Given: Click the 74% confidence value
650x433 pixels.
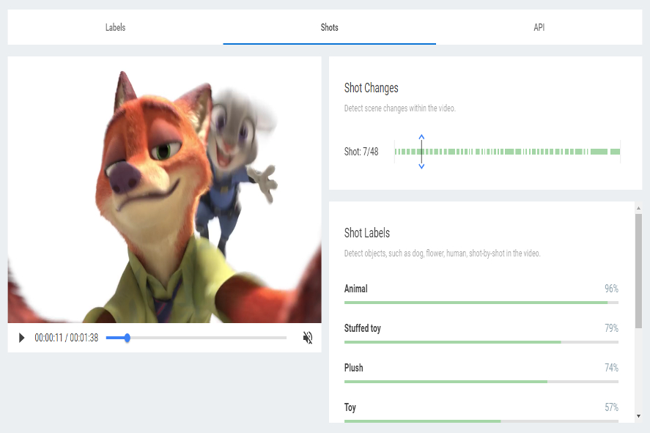Looking at the screenshot, I should pos(611,368).
